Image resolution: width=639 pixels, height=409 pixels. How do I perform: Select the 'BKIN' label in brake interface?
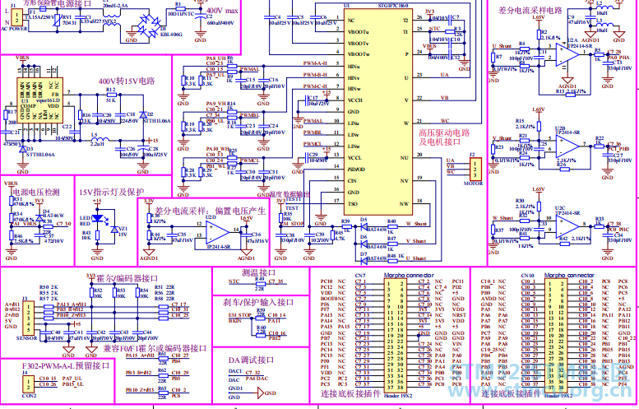(234, 321)
